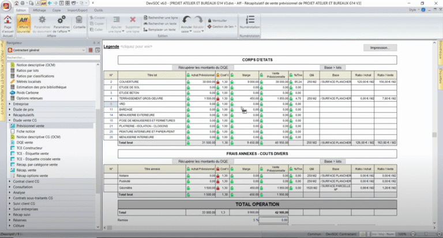The width and height of the screenshot is (443, 238).
Task: Click first Récupérer les montants du DQE
Action: (x=202, y=67)
